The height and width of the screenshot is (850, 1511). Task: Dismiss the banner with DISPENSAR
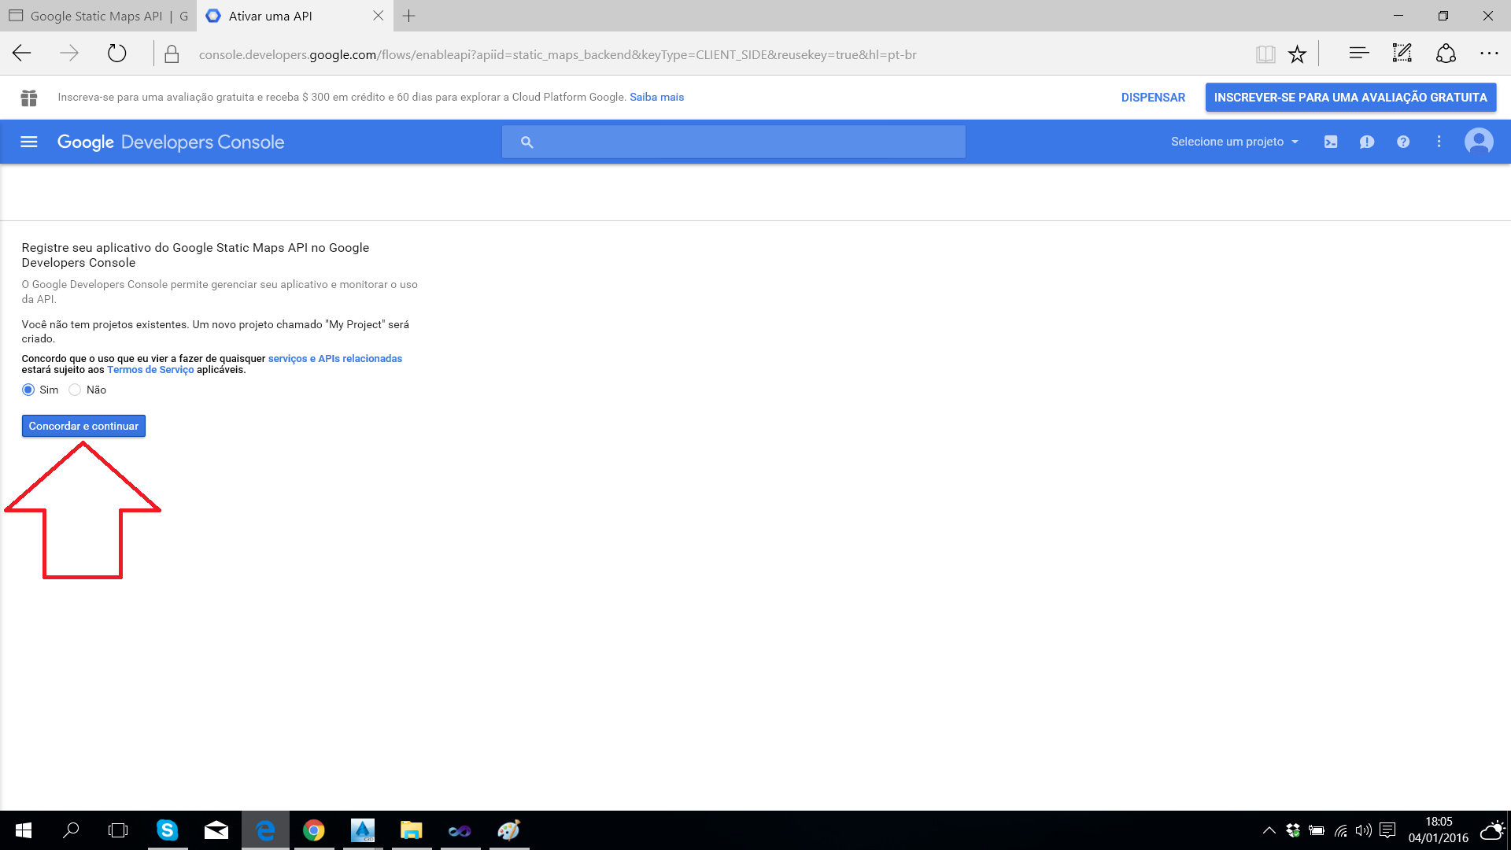pyautogui.click(x=1153, y=98)
